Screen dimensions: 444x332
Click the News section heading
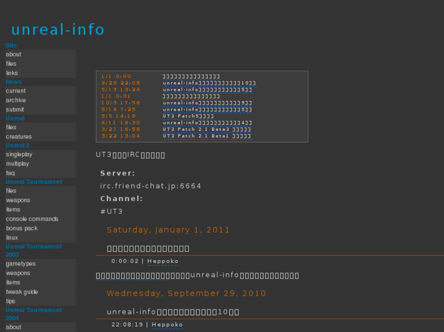click(x=13, y=82)
